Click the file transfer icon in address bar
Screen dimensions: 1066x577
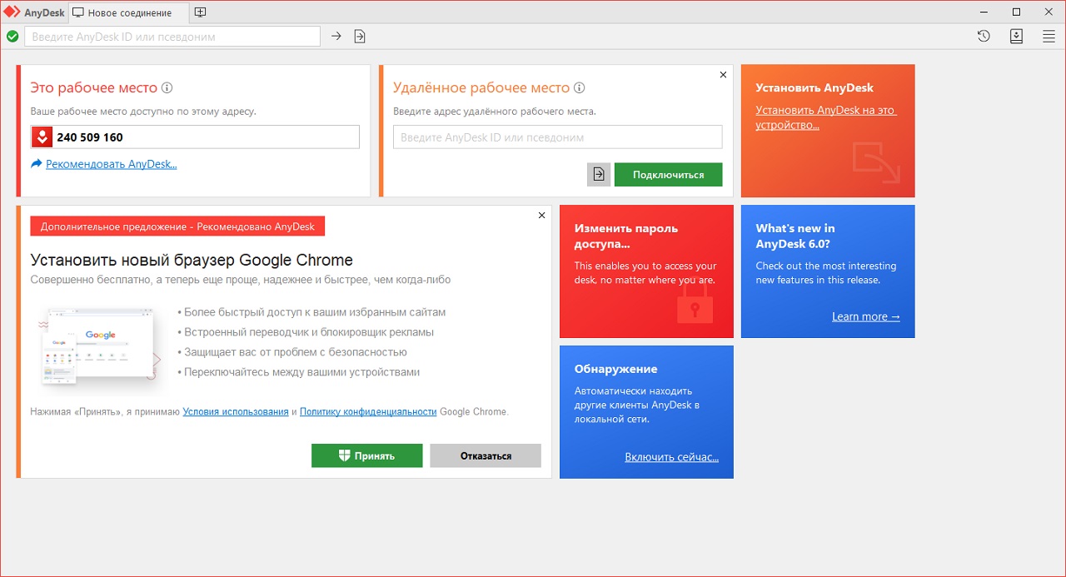pyautogui.click(x=360, y=36)
